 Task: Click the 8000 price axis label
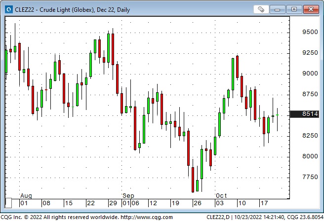(310, 156)
